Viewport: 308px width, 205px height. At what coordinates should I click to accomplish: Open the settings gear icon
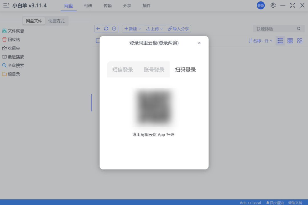click(273, 5)
